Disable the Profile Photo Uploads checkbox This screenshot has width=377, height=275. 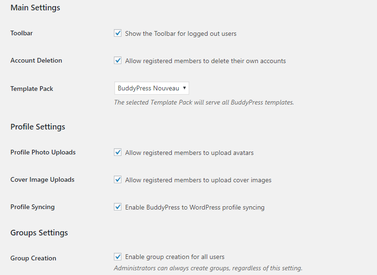coord(118,152)
